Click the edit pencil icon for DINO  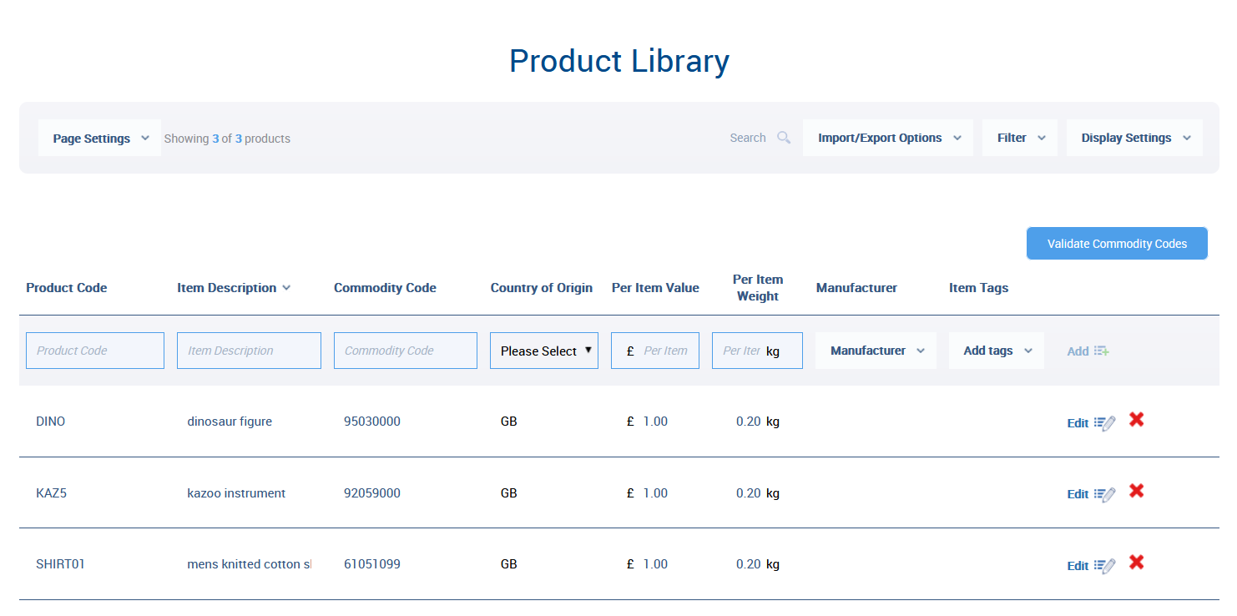click(x=1105, y=422)
